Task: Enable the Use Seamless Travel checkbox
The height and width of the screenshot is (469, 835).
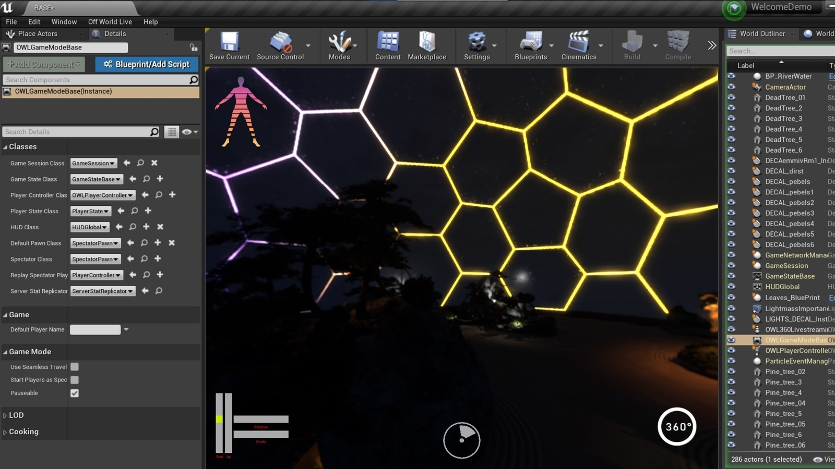Action: pyautogui.click(x=74, y=366)
